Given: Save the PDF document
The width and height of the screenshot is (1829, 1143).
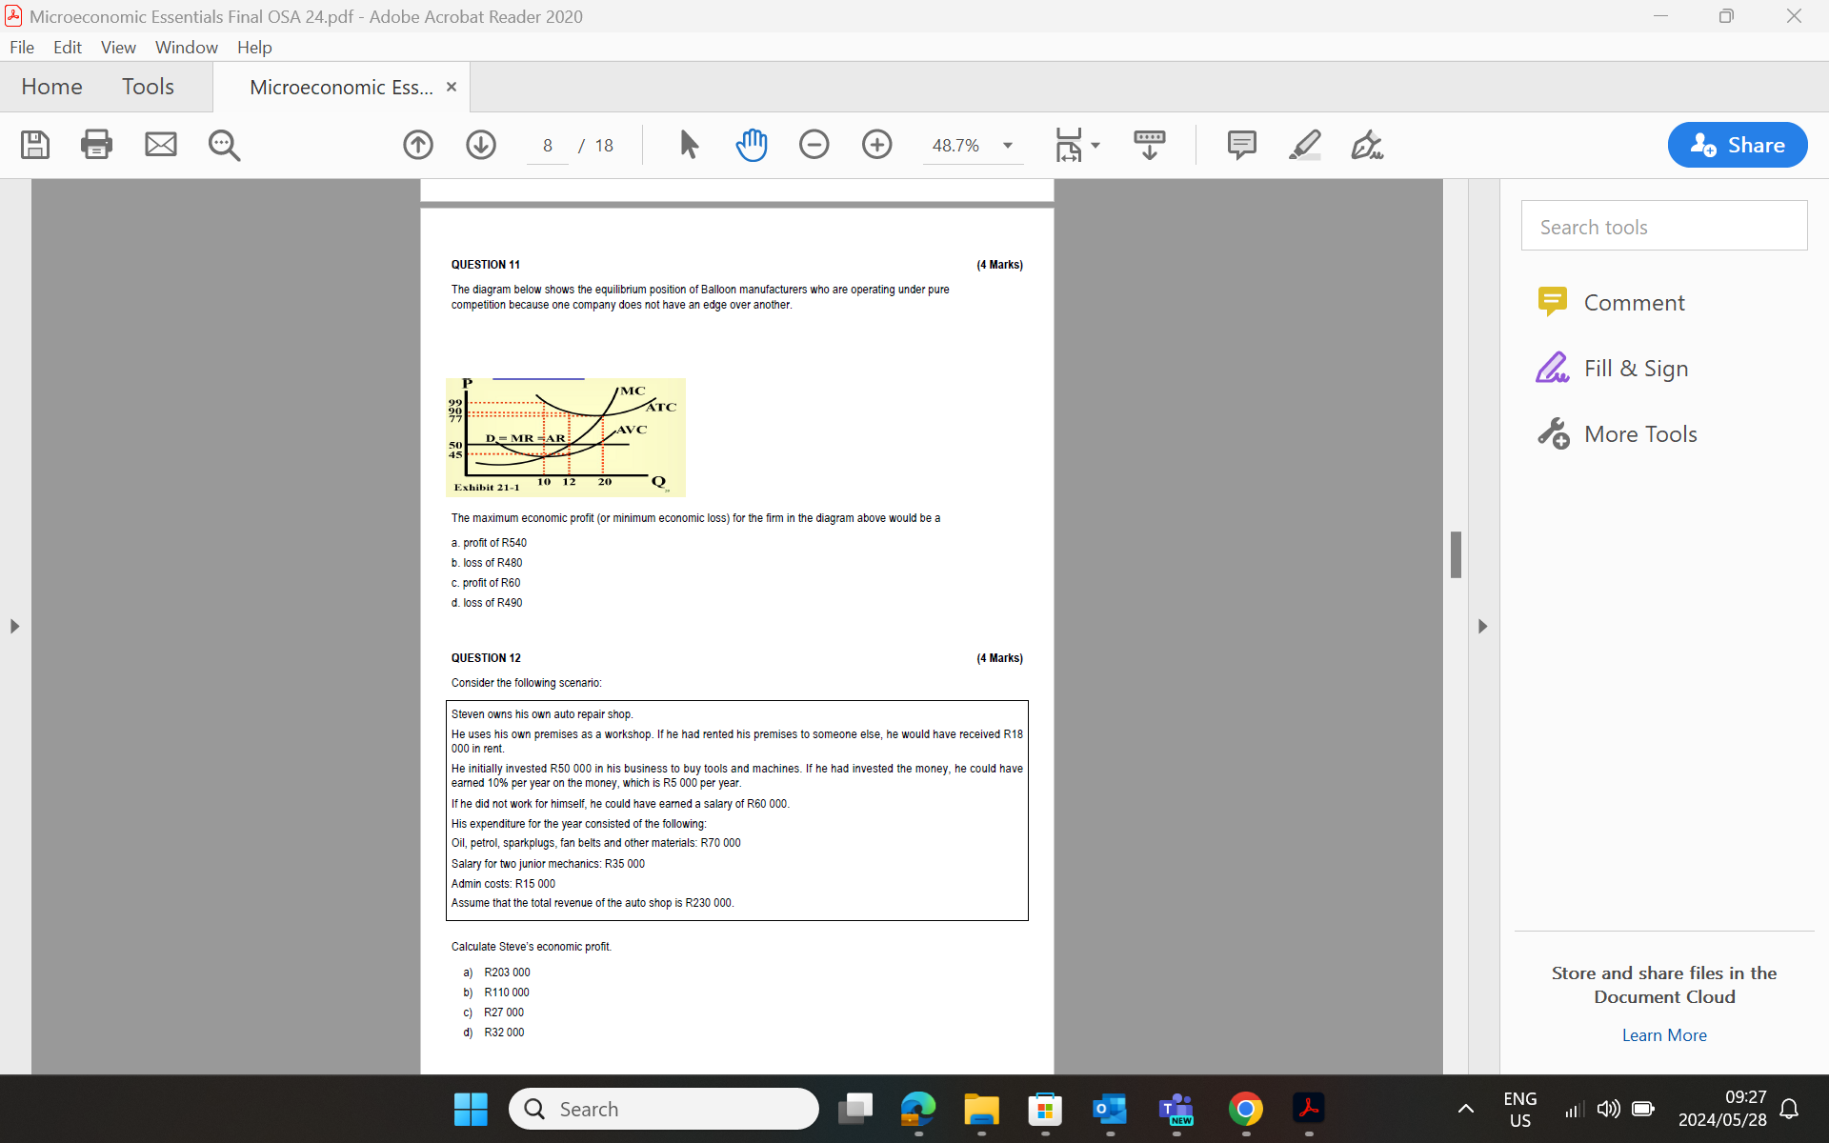Looking at the screenshot, I should pyautogui.click(x=34, y=145).
